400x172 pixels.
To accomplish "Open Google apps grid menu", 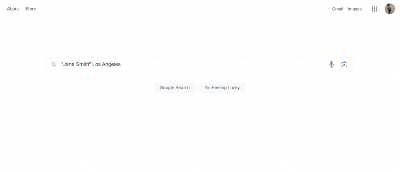I will pos(374,9).
